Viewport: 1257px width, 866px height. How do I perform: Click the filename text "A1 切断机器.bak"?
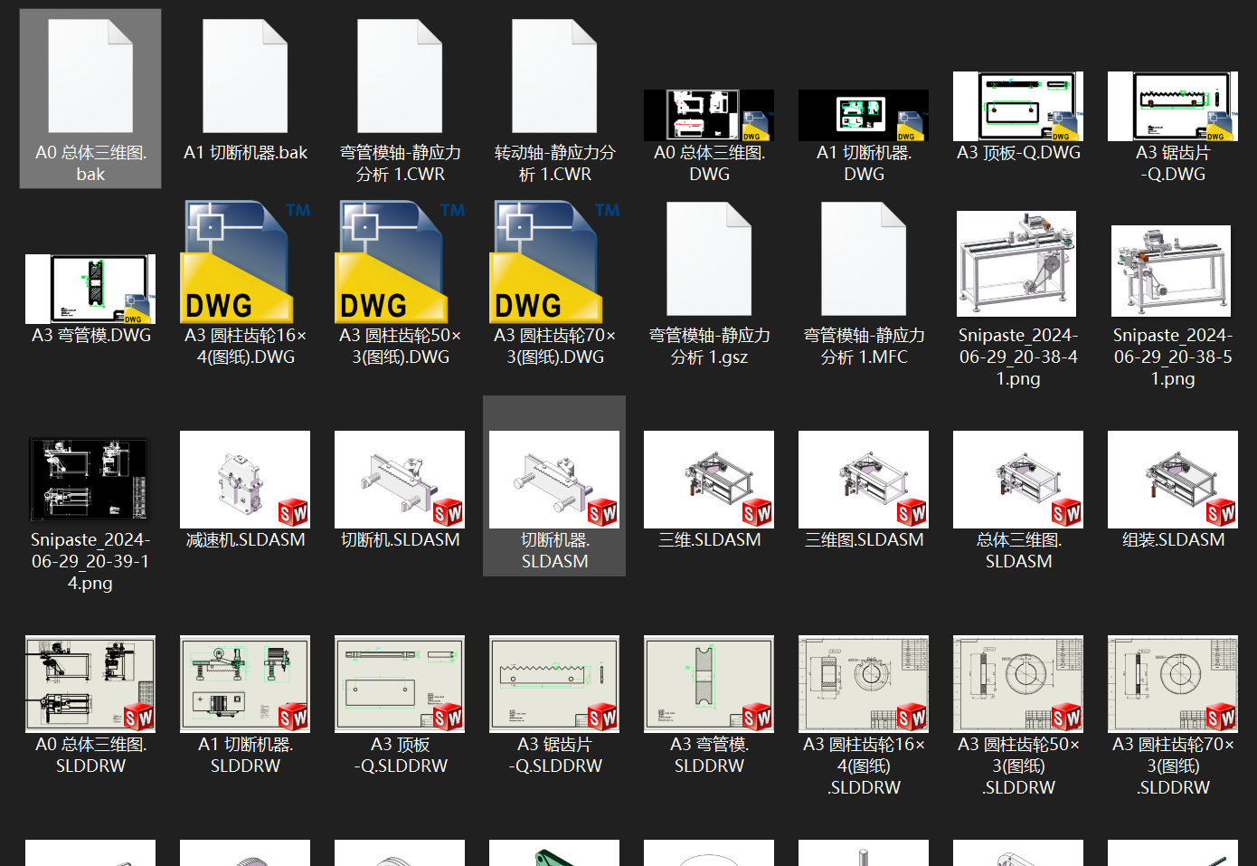[245, 153]
